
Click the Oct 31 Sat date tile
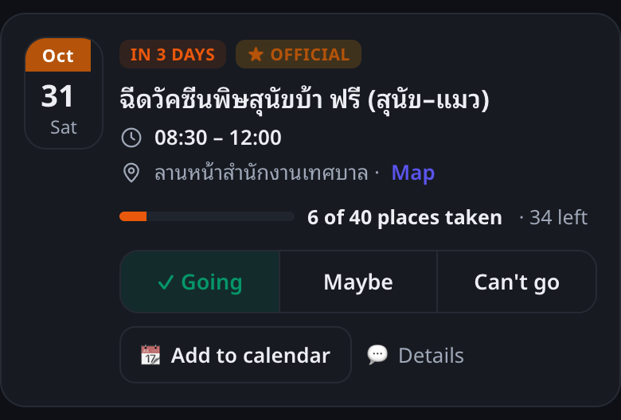pos(64,93)
